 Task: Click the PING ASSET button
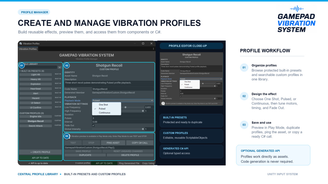click(x=113, y=143)
